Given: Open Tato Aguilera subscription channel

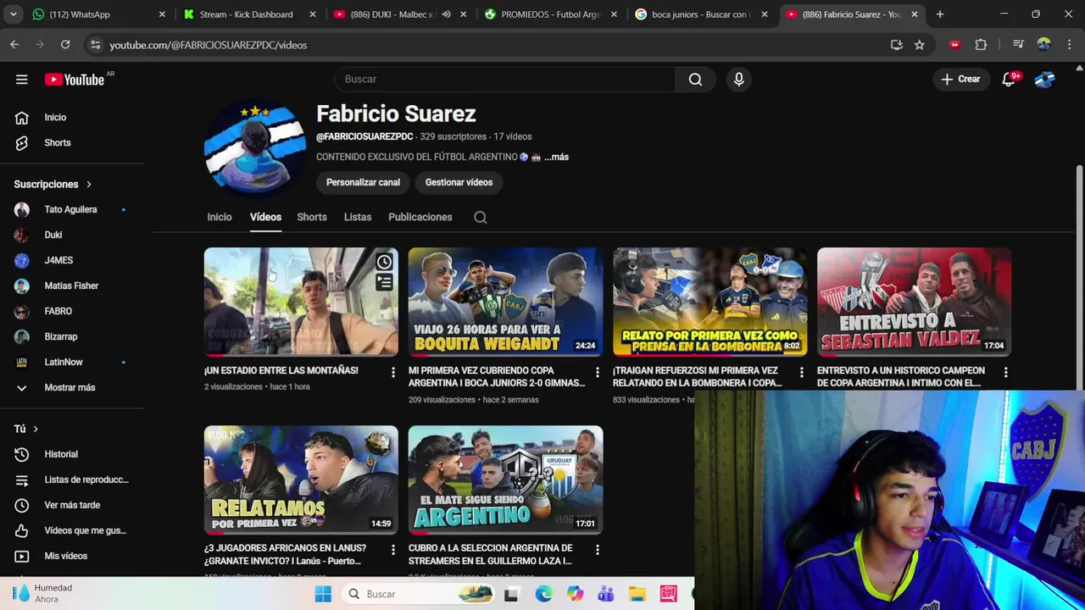Looking at the screenshot, I should [x=72, y=209].
